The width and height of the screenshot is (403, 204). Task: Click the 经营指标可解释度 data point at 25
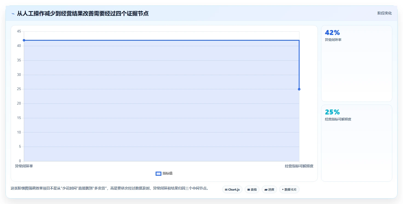pyautogui.click(x=299, y=89)
